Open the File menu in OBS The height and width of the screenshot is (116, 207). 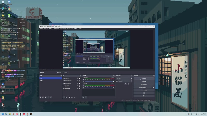41,29
